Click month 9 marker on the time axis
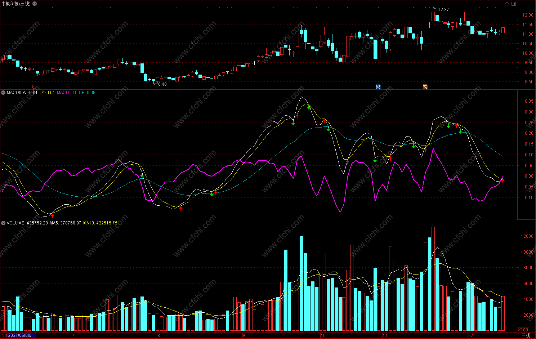Image resolution: width=536 pixels, height=339 pixels. [244, 336]
